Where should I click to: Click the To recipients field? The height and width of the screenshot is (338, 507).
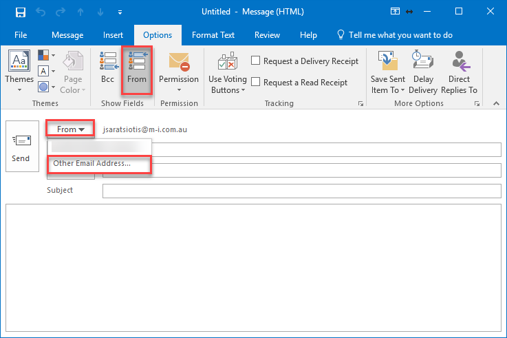coord(326,150)
